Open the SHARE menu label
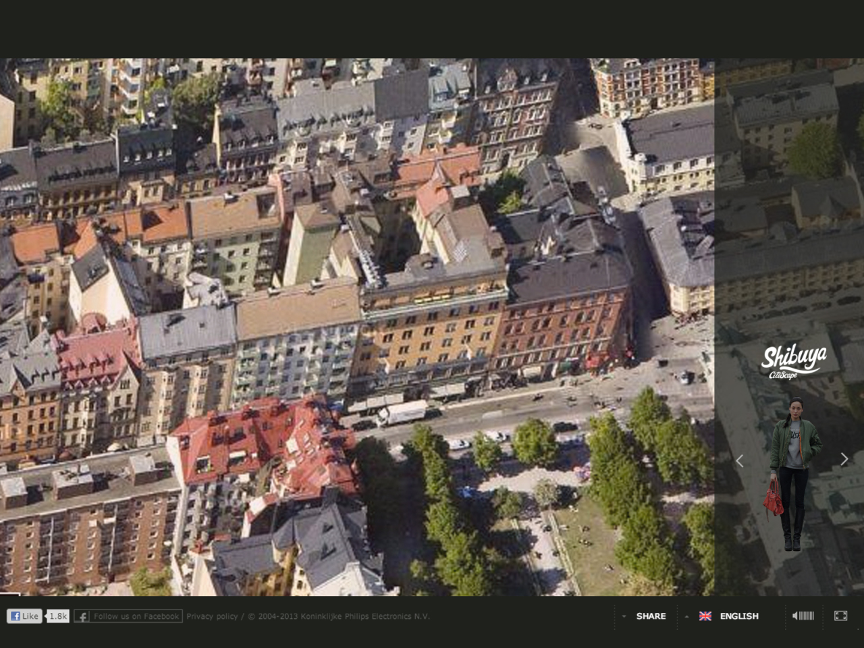This screenshot has width=864, height=648. tap(651, 616)
